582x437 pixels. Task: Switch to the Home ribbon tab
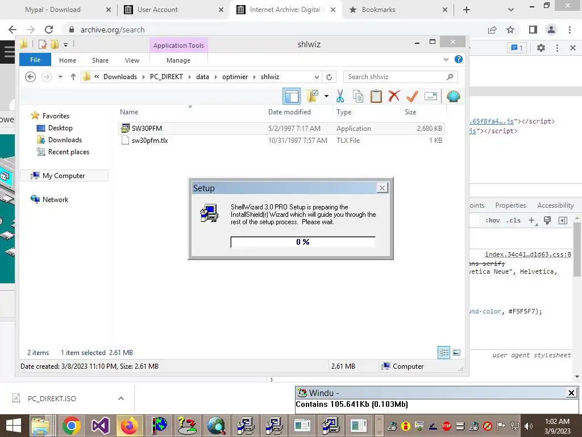coord(68,60)
